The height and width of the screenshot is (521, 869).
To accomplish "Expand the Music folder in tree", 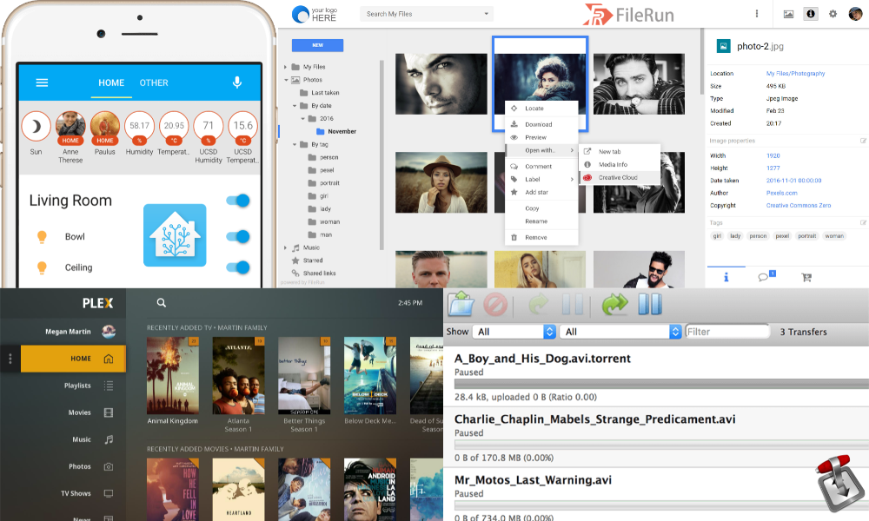I will (x=285, y=247).
